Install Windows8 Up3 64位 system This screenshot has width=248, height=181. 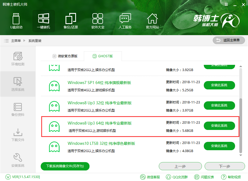pos(219,126)
